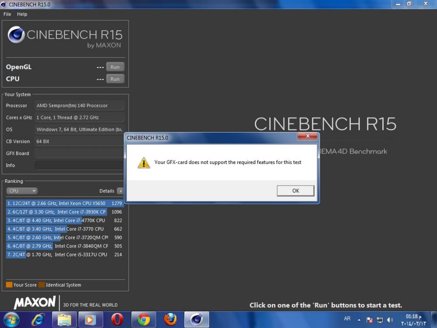Open Windows Explorer folder from the taskbar
437x328 pixels.
point(64,320)
